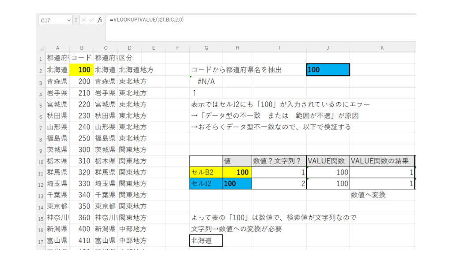Select column J header
This screenshot has height=263, width=452.
coord(328,48)
